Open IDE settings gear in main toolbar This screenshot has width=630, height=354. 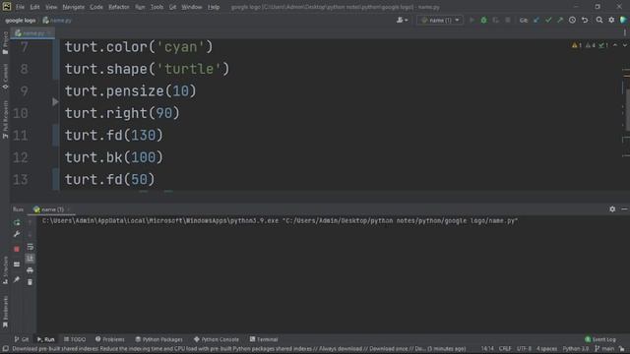611,20
